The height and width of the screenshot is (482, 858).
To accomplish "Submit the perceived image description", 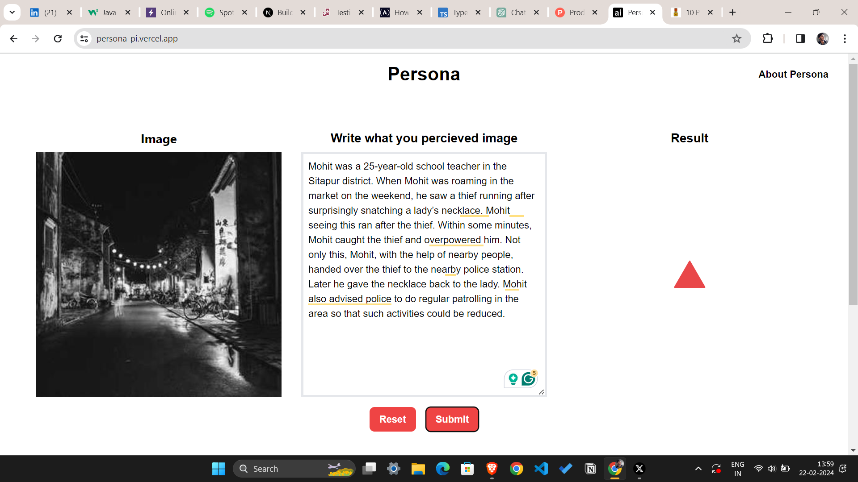I will 452,419.
